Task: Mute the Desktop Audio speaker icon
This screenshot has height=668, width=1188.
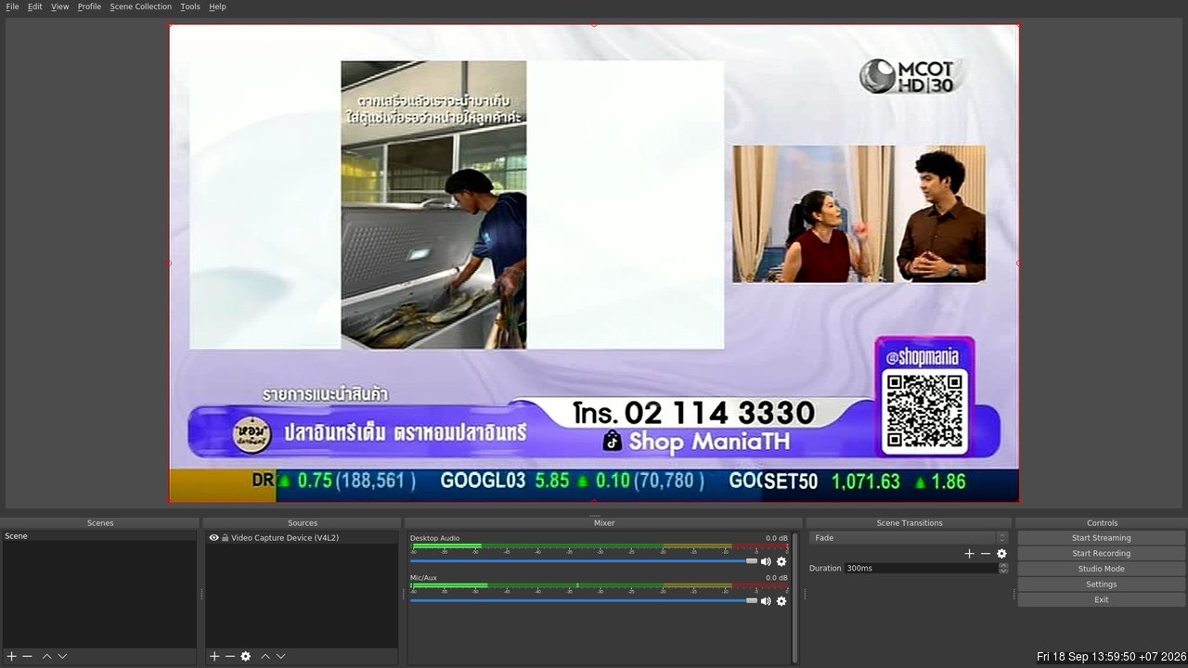Action: (x=766, y=561)
